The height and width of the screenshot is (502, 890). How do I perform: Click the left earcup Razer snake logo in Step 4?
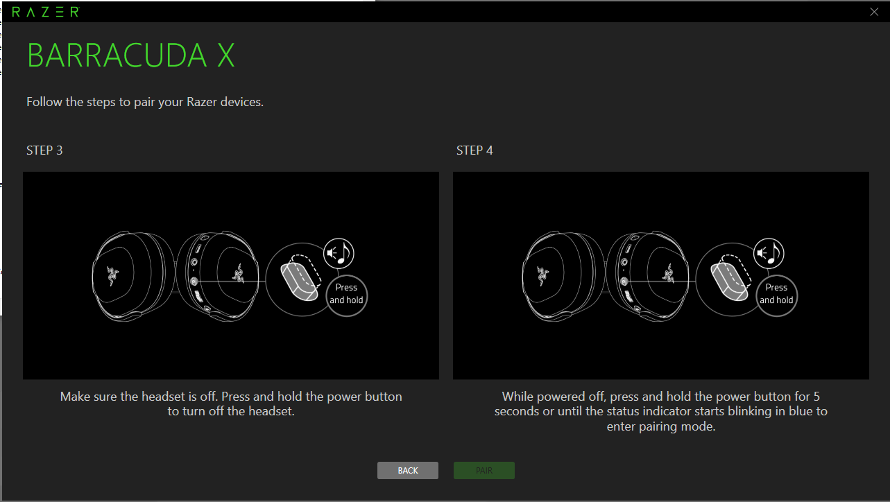(544, 275)
